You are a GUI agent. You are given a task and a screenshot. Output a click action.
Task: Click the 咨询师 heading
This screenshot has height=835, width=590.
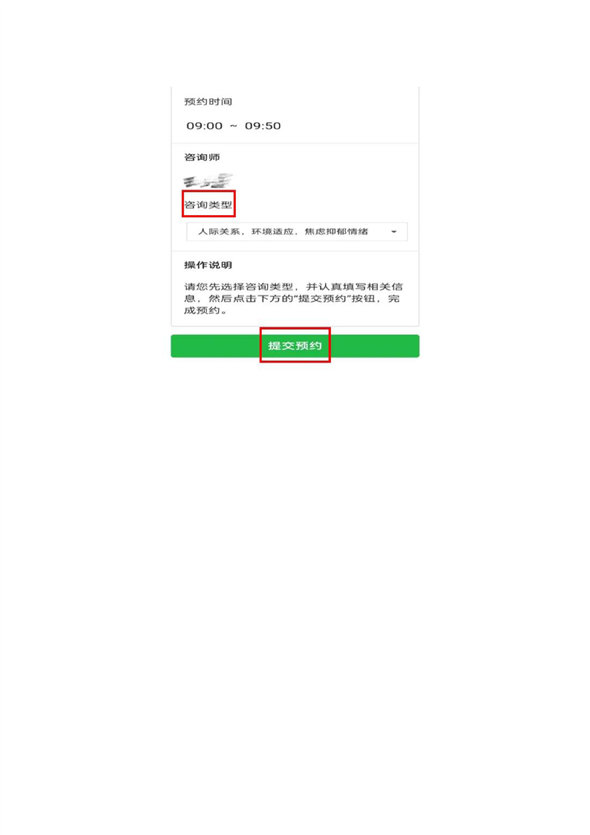(202, 157)
